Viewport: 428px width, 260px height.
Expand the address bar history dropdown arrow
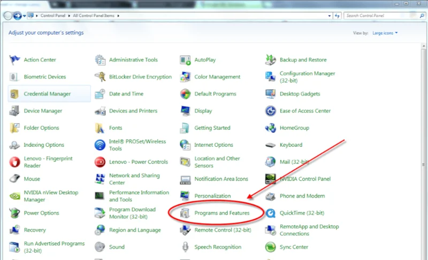pyautogui.click(x=330, y=16)
